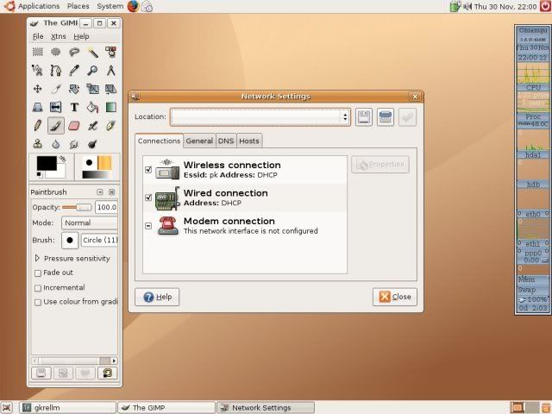Select the Ellipse Select tool
Viewport: 552px width, 414px height.
tap(56, 52)
